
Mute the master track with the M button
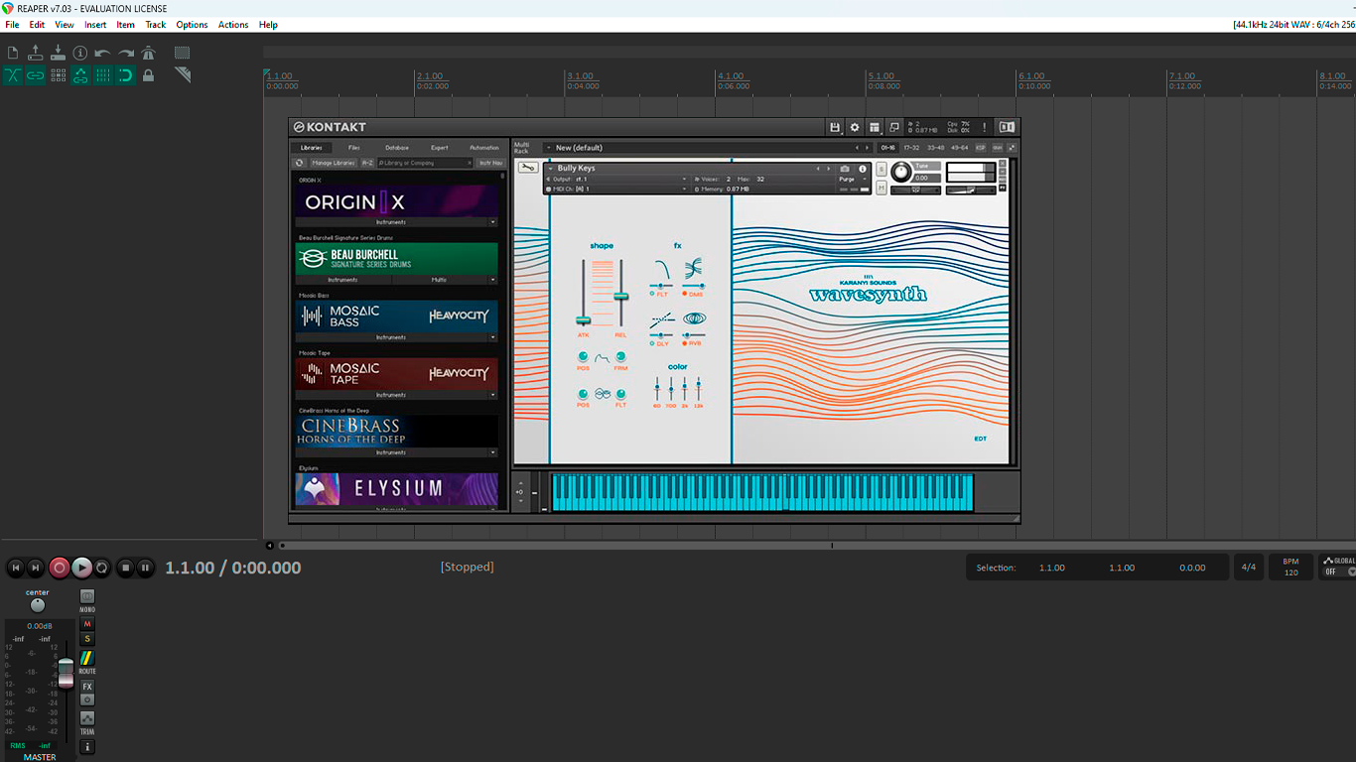87,624
